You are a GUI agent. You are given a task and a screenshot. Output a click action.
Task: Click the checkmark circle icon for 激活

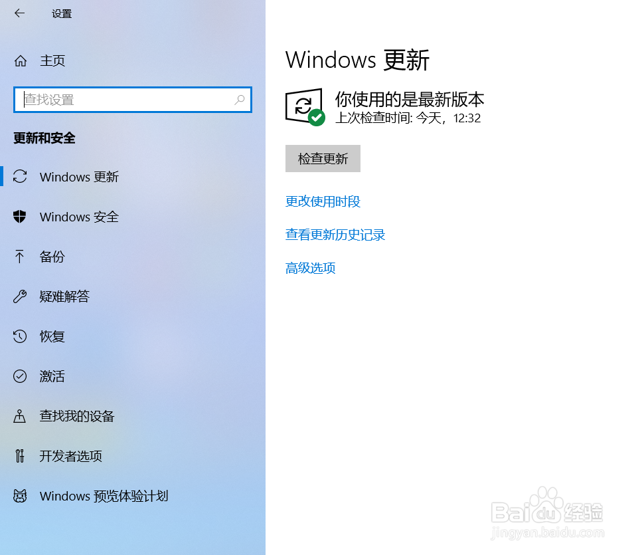coord(20,376)
